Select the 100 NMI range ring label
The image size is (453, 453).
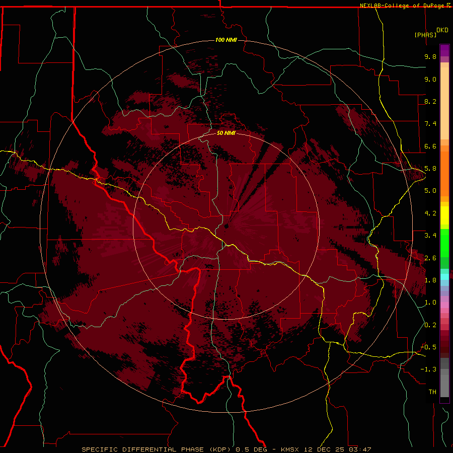[226, 40]
